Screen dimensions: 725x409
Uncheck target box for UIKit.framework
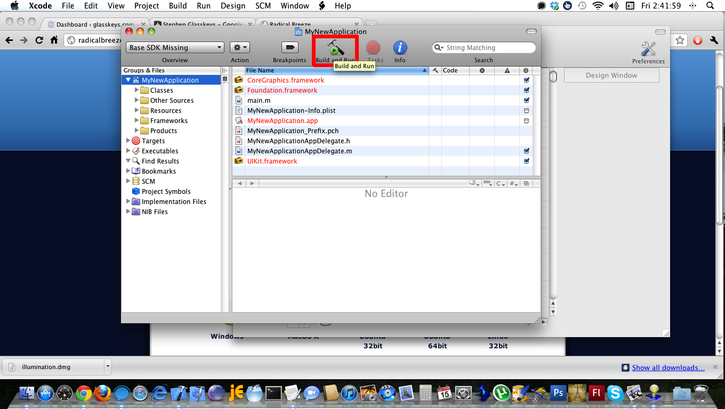[526, 161]
